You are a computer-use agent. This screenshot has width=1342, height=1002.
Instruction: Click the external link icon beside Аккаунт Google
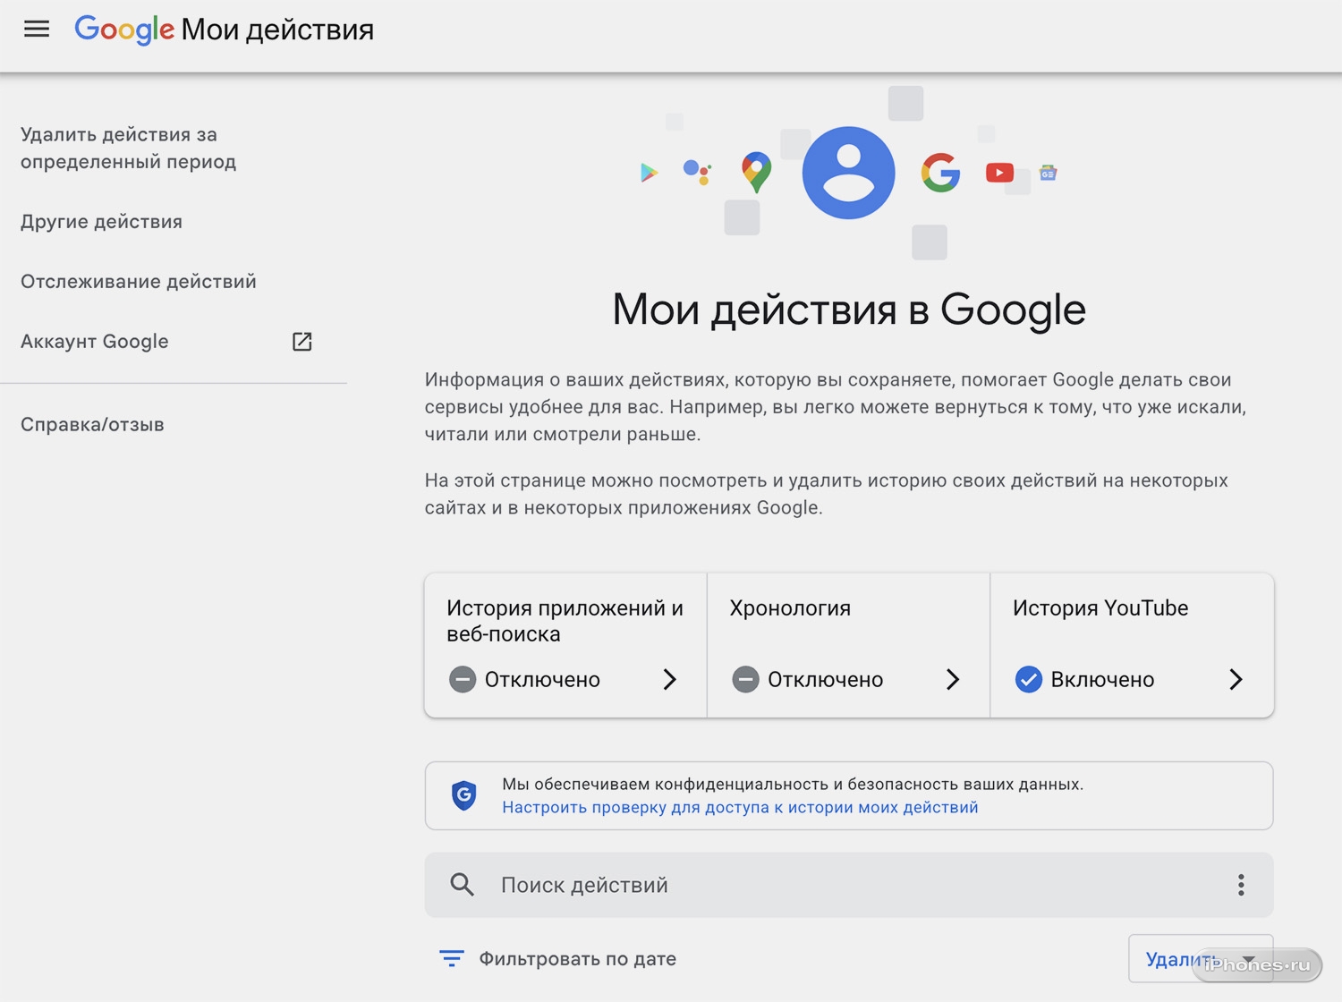[x=302, y=342]
